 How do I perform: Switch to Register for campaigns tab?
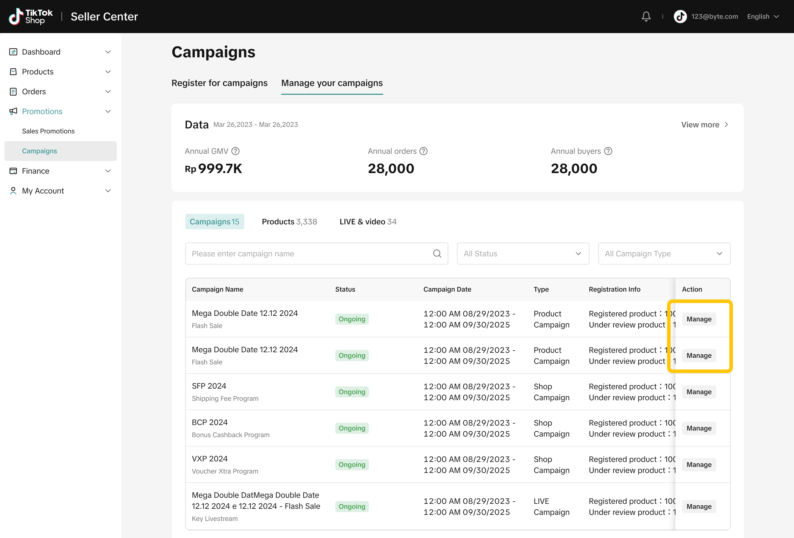click(x=219, y=83)
